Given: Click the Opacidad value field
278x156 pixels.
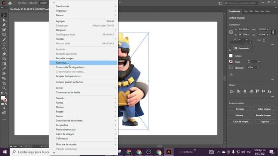Looking at the screenshot, I should click(252, 68).
